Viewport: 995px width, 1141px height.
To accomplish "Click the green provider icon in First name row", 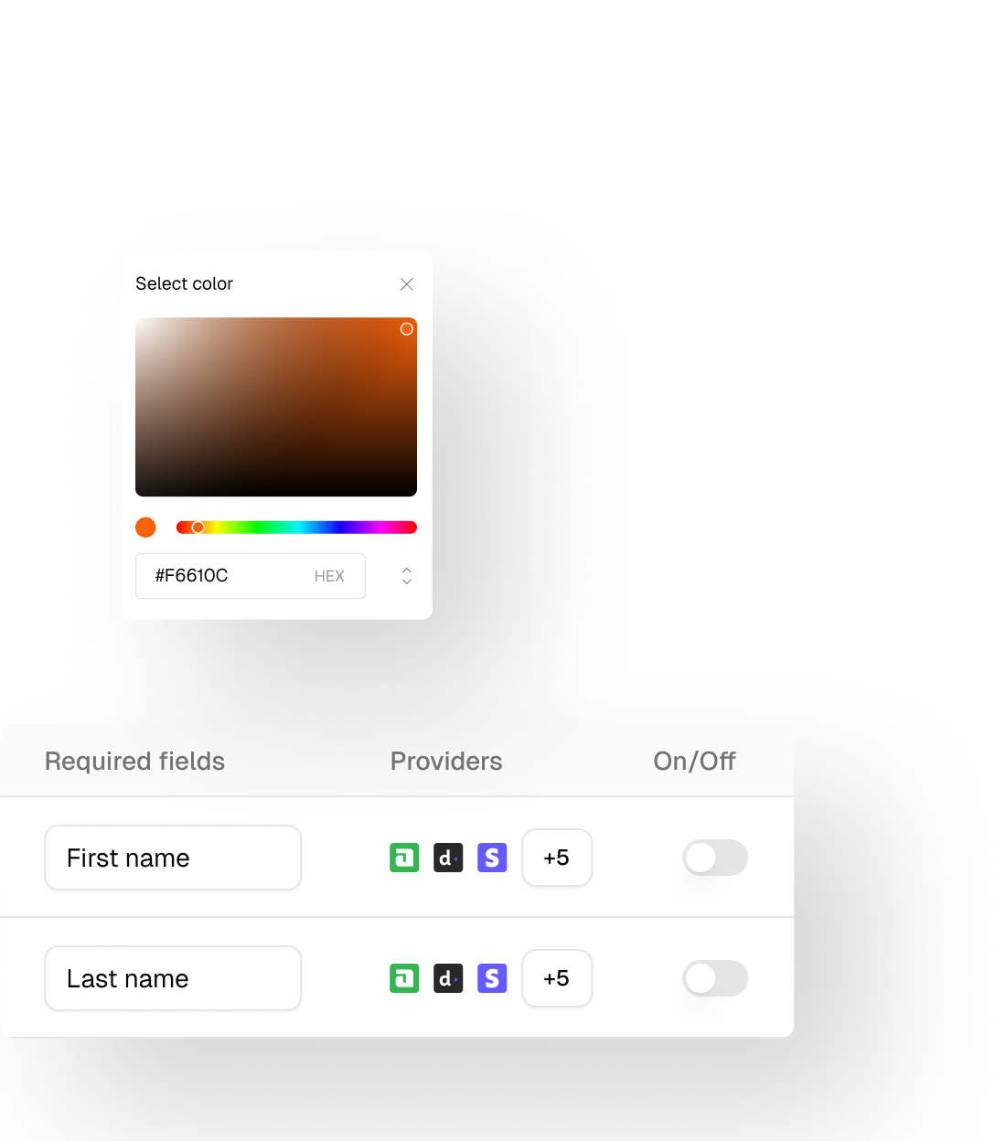I will click(x=404, y=858).
